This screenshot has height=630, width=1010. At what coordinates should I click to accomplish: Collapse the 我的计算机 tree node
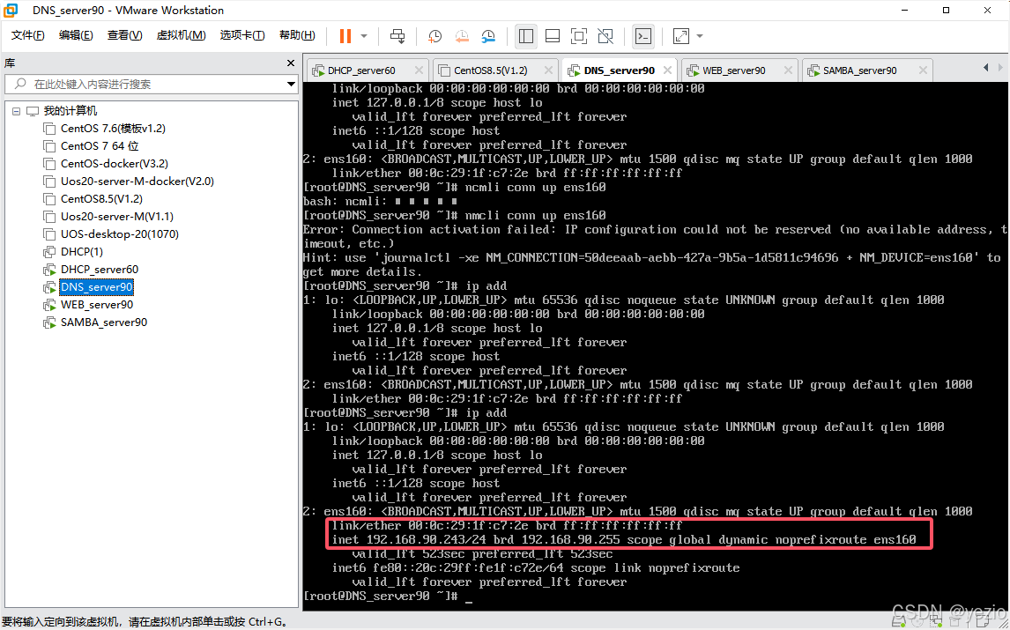[x=16, y=111]
